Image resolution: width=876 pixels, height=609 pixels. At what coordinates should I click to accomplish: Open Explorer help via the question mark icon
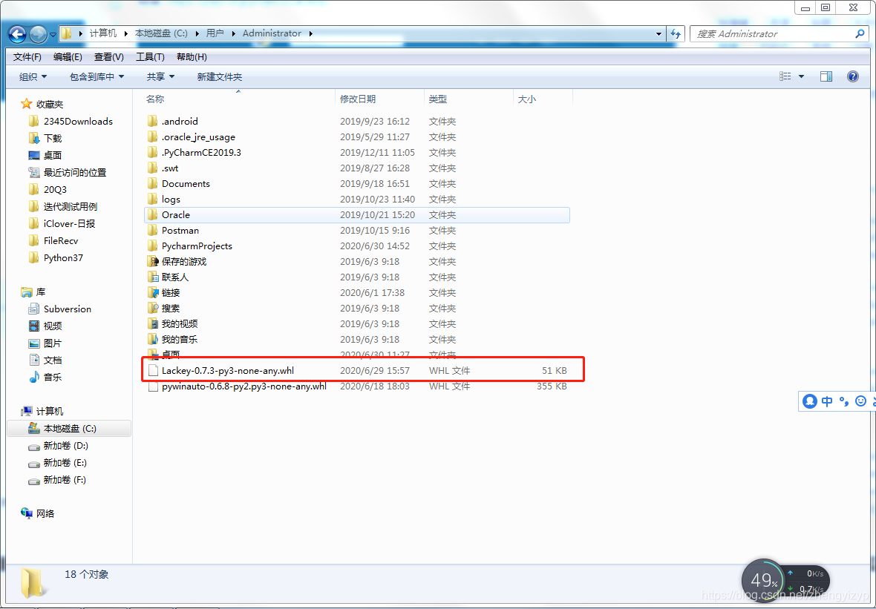[x=852, y=76]
